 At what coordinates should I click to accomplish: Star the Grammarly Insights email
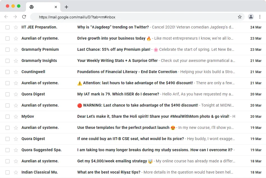coord(16,61)
